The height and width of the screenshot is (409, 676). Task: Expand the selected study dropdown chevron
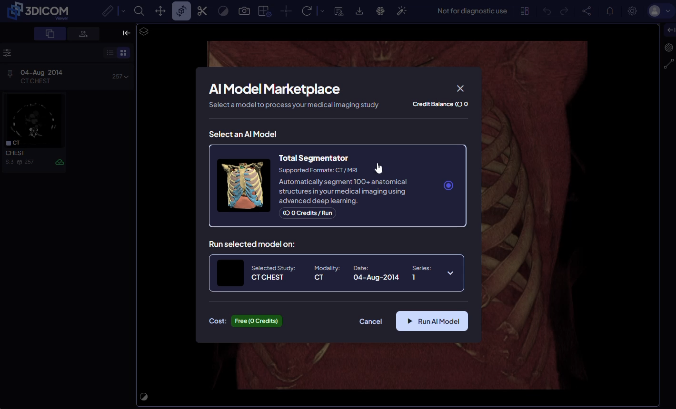[450, 273]
